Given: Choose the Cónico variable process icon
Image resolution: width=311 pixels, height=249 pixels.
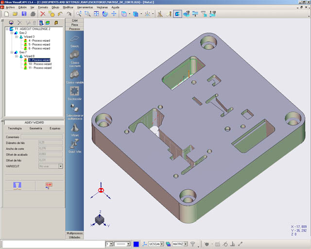Looking at the screenshot, I should 74,75.
